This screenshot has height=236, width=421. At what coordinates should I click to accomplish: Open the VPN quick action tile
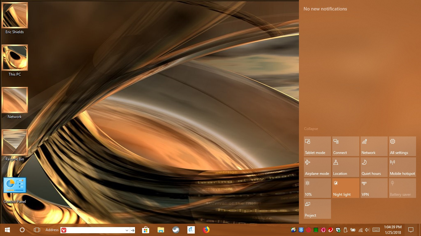pyautogui.click(x=374, y=188)
